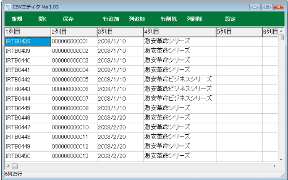Image resolution: width=288 pixels, height=180 pixels.
Task: Select the 激安革命ビジネスシリーズ cell in IRTB0443 row
Action: coord(179,89)
